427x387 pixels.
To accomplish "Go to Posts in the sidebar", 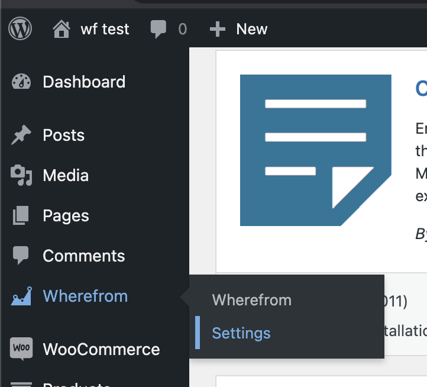I will pos(64,136).
